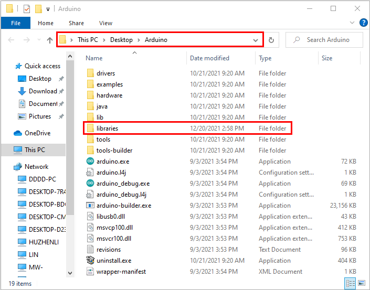Open pinned Downloads in Quick access

pos(38,91)
